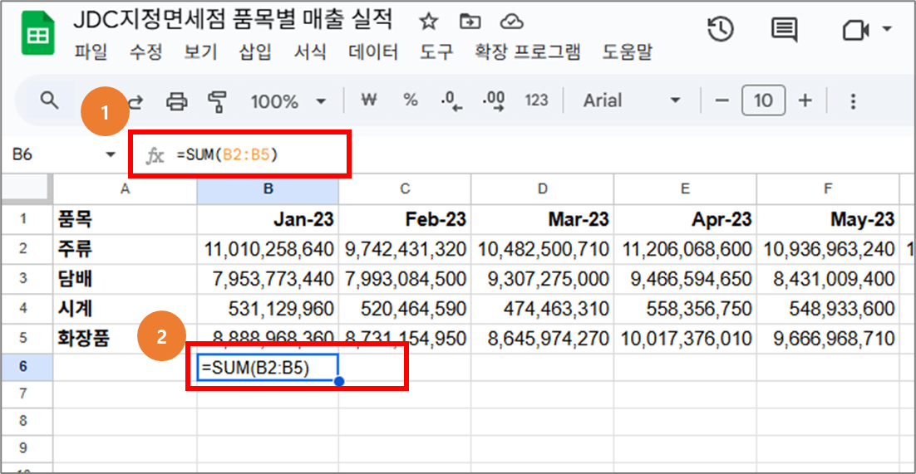Format as won currency
Image resolution: width=916 pixels, height=474 pixels.
pyautogui.click(x=368, y=100)
